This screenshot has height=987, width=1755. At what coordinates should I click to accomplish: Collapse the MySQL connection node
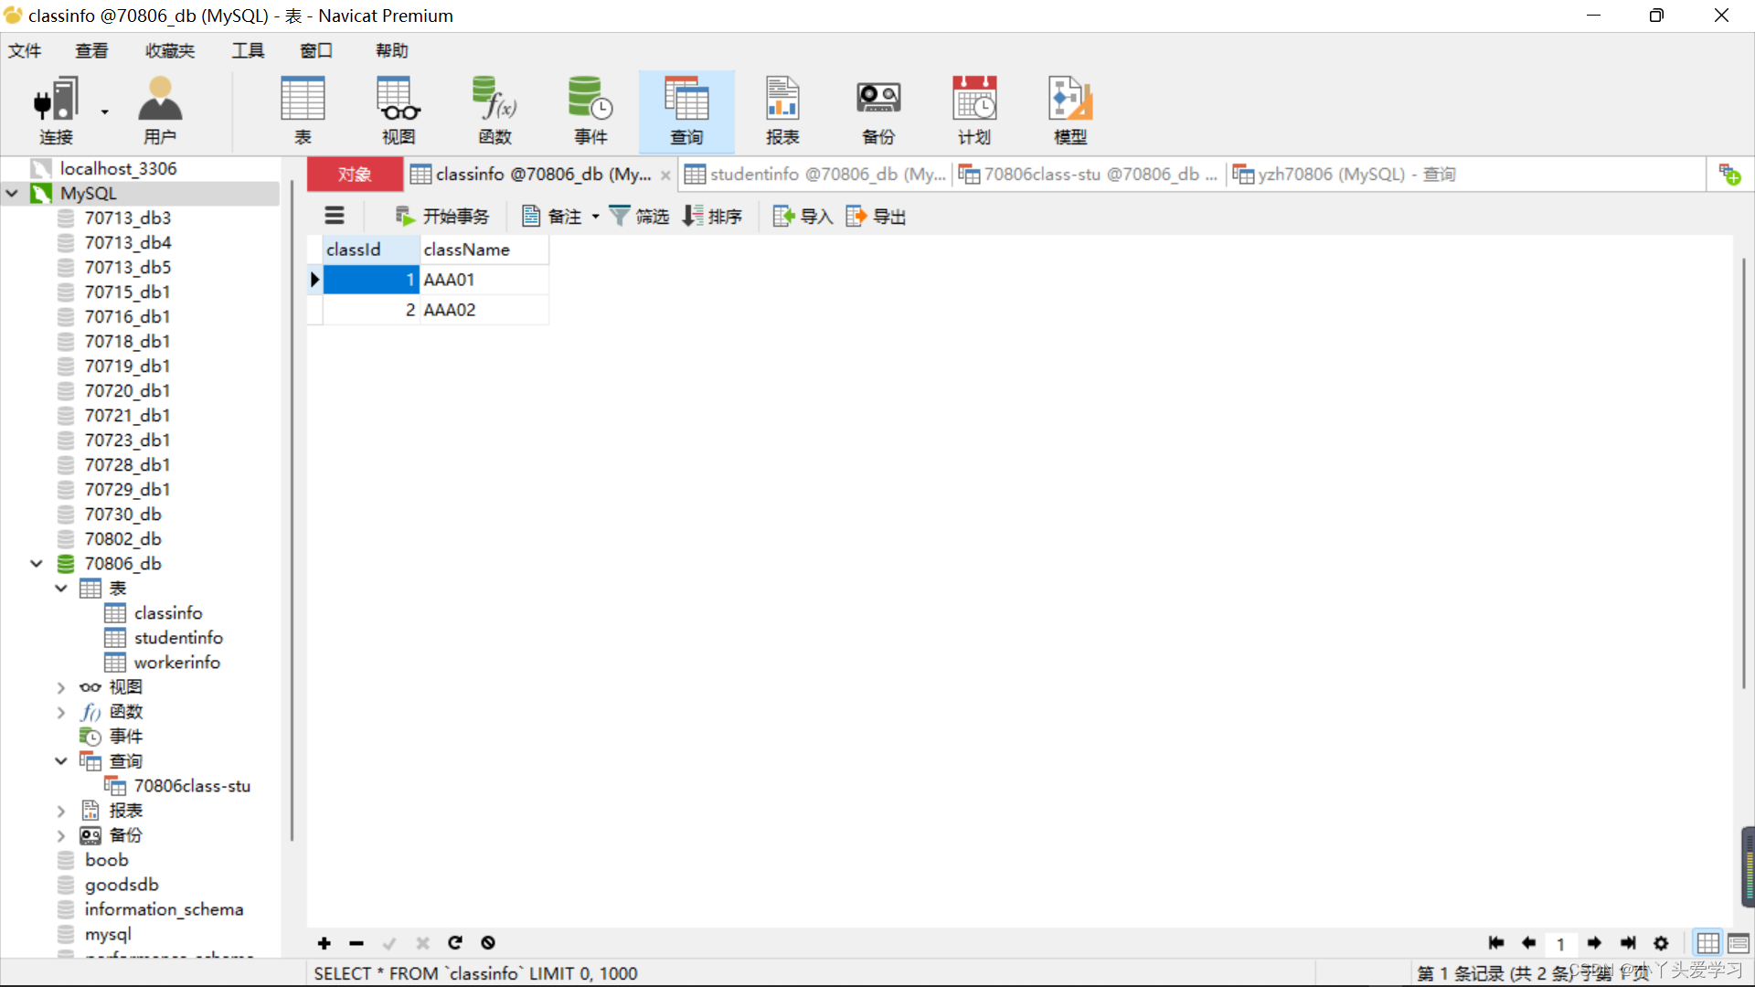[13, 194]
